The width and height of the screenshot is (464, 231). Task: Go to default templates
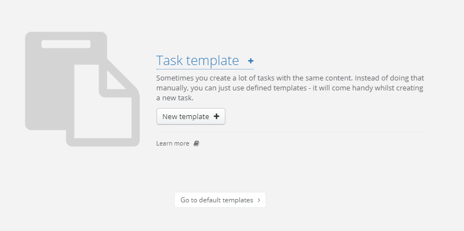(220, 200)
